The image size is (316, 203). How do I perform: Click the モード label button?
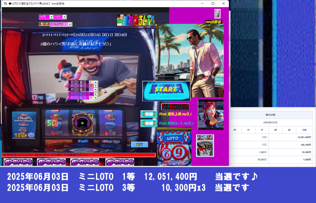44,24
